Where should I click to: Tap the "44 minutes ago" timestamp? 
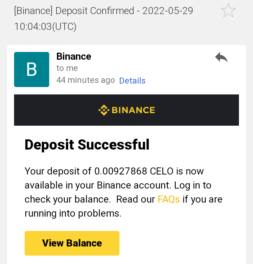click(86, 80)
